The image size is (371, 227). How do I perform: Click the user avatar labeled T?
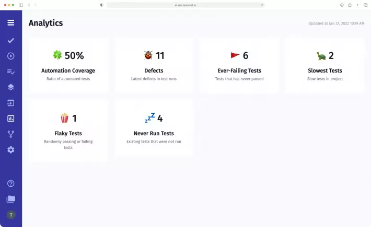tap(10, 214)
